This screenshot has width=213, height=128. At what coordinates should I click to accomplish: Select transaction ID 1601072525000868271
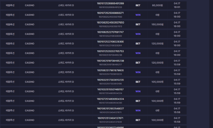pyautogui.click(x=110, y=13)
